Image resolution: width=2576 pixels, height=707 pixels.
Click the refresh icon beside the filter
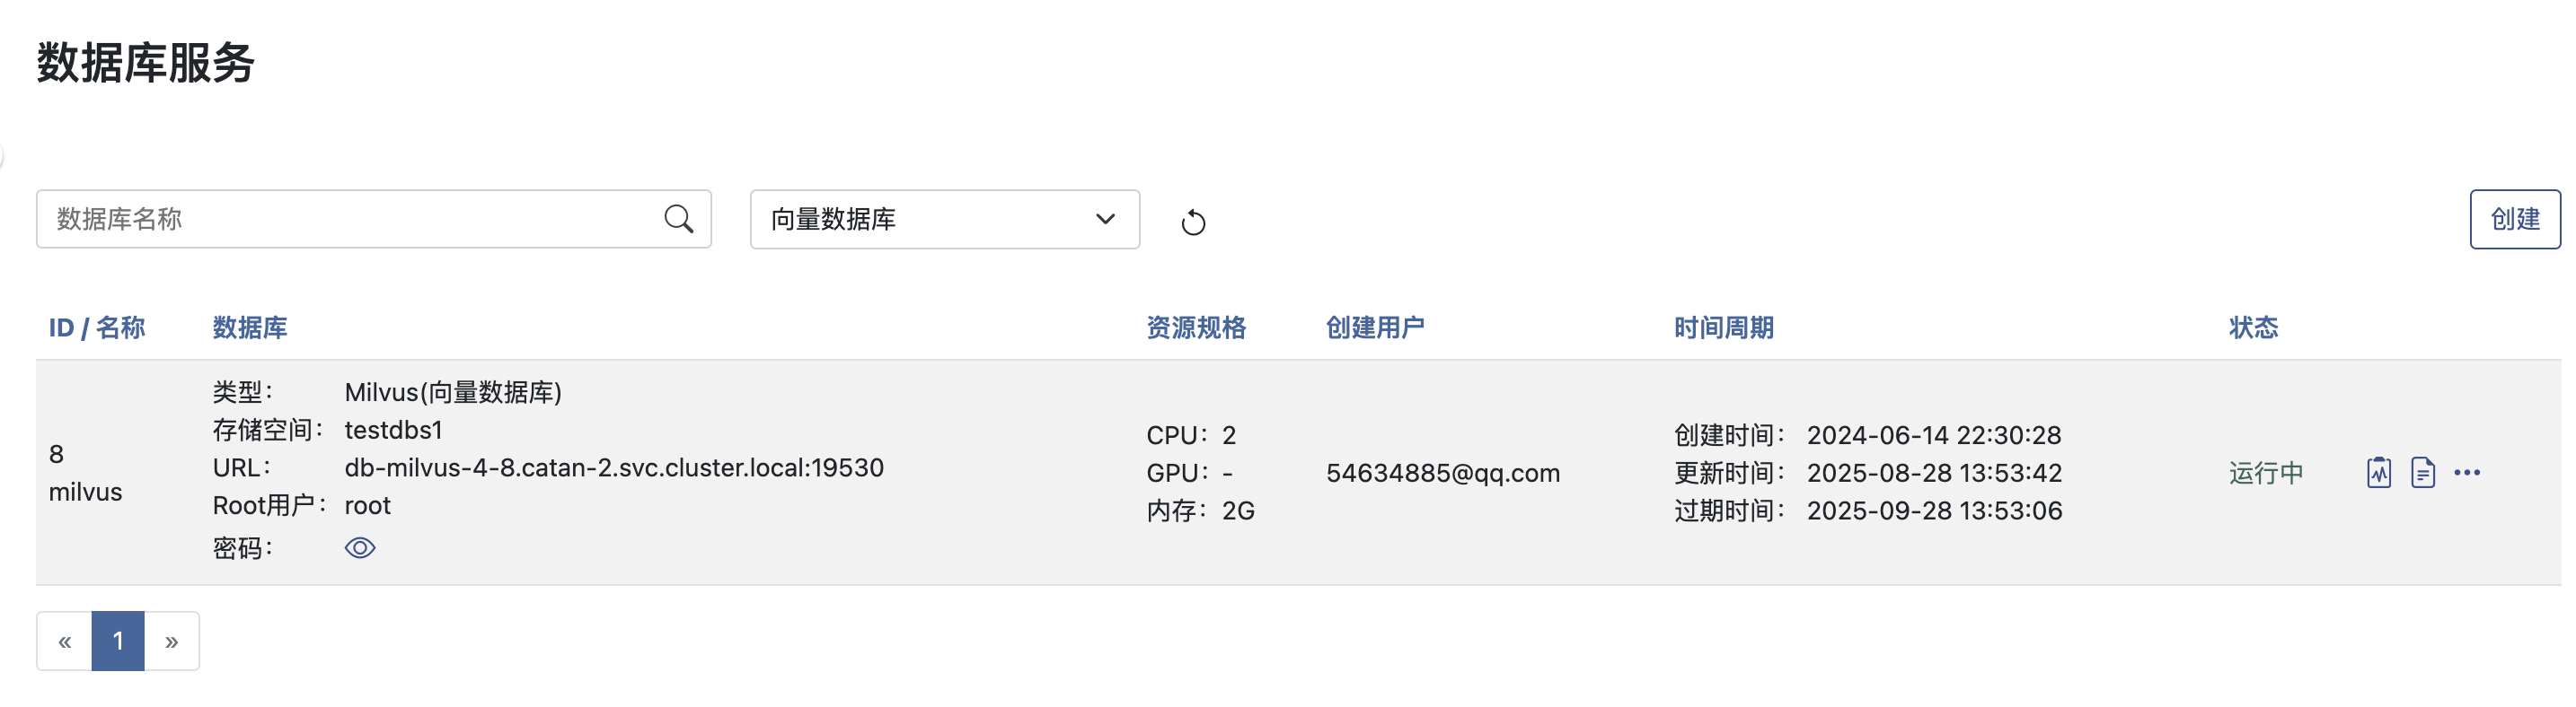1193,222
